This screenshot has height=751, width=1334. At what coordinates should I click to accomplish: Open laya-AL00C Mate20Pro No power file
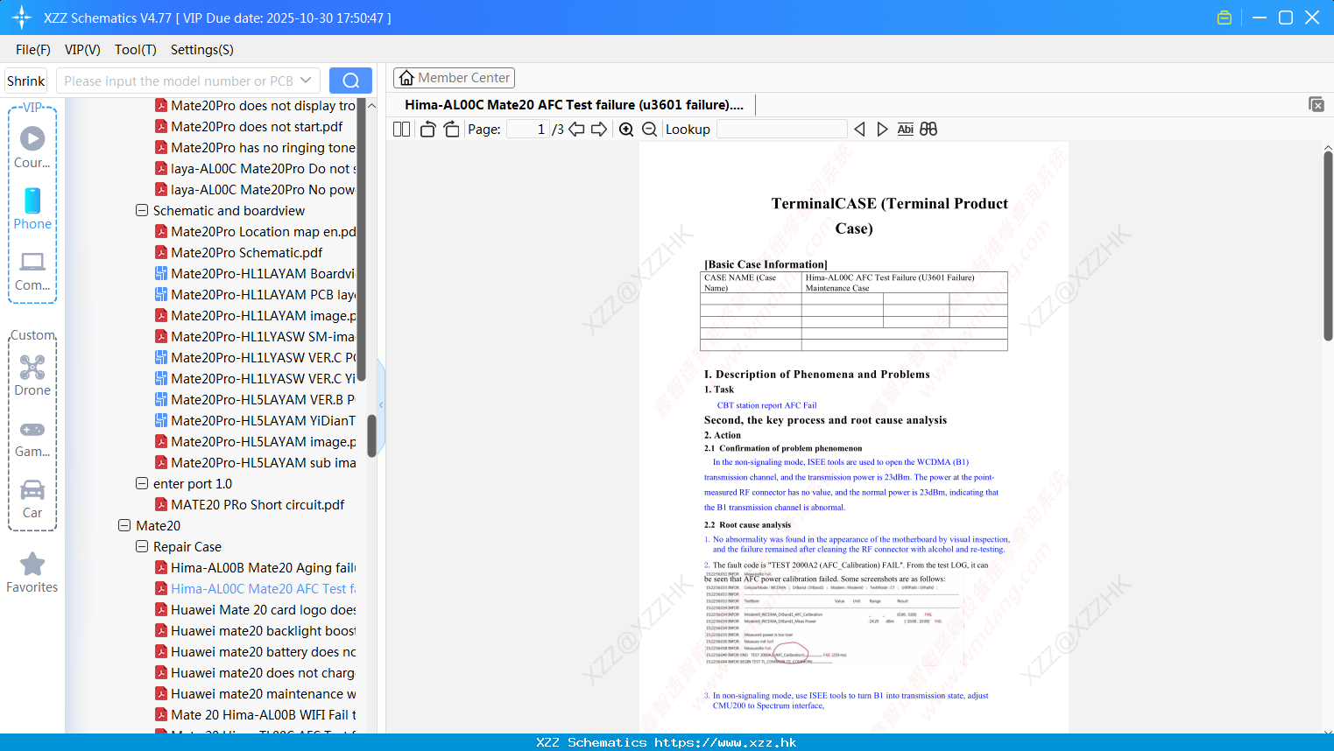click(255, 190)
